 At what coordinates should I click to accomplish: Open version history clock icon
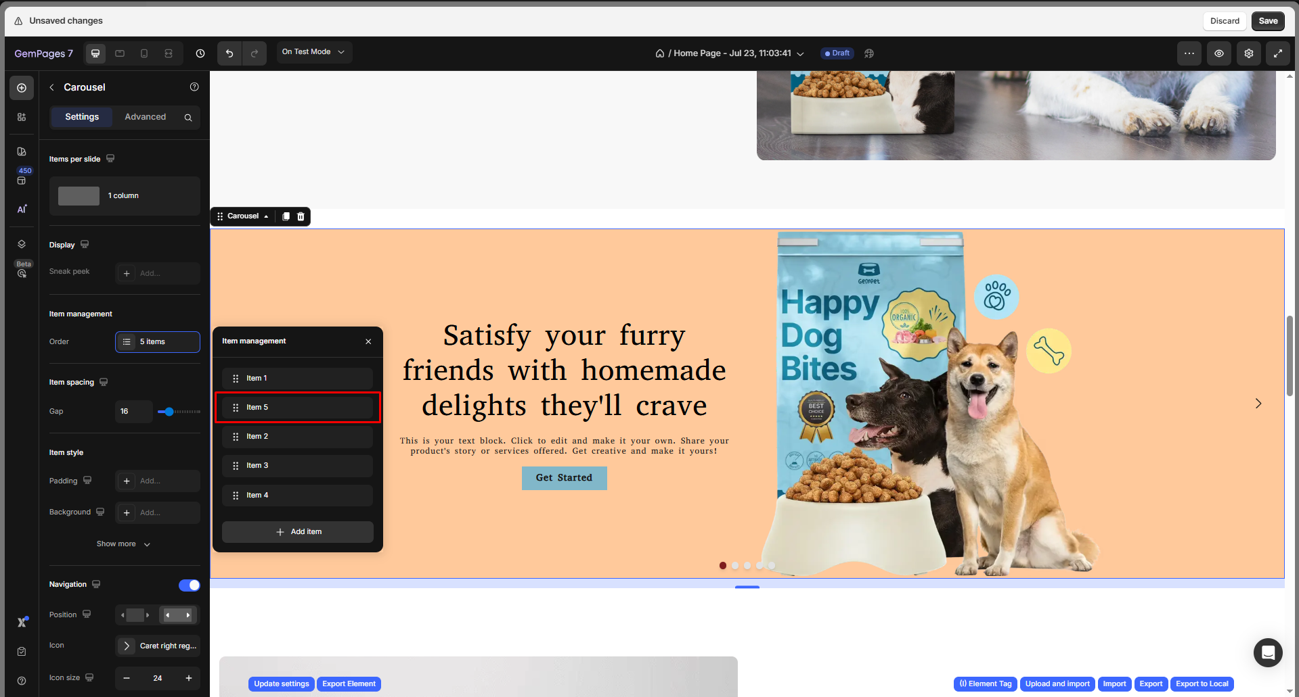[200, 53]
